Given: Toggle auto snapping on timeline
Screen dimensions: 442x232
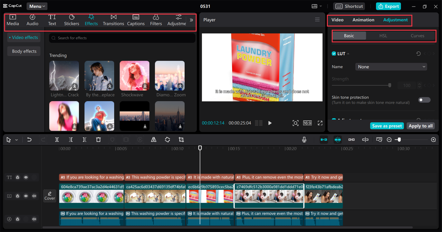Looking at the screenshot, I should pos(338,140).
